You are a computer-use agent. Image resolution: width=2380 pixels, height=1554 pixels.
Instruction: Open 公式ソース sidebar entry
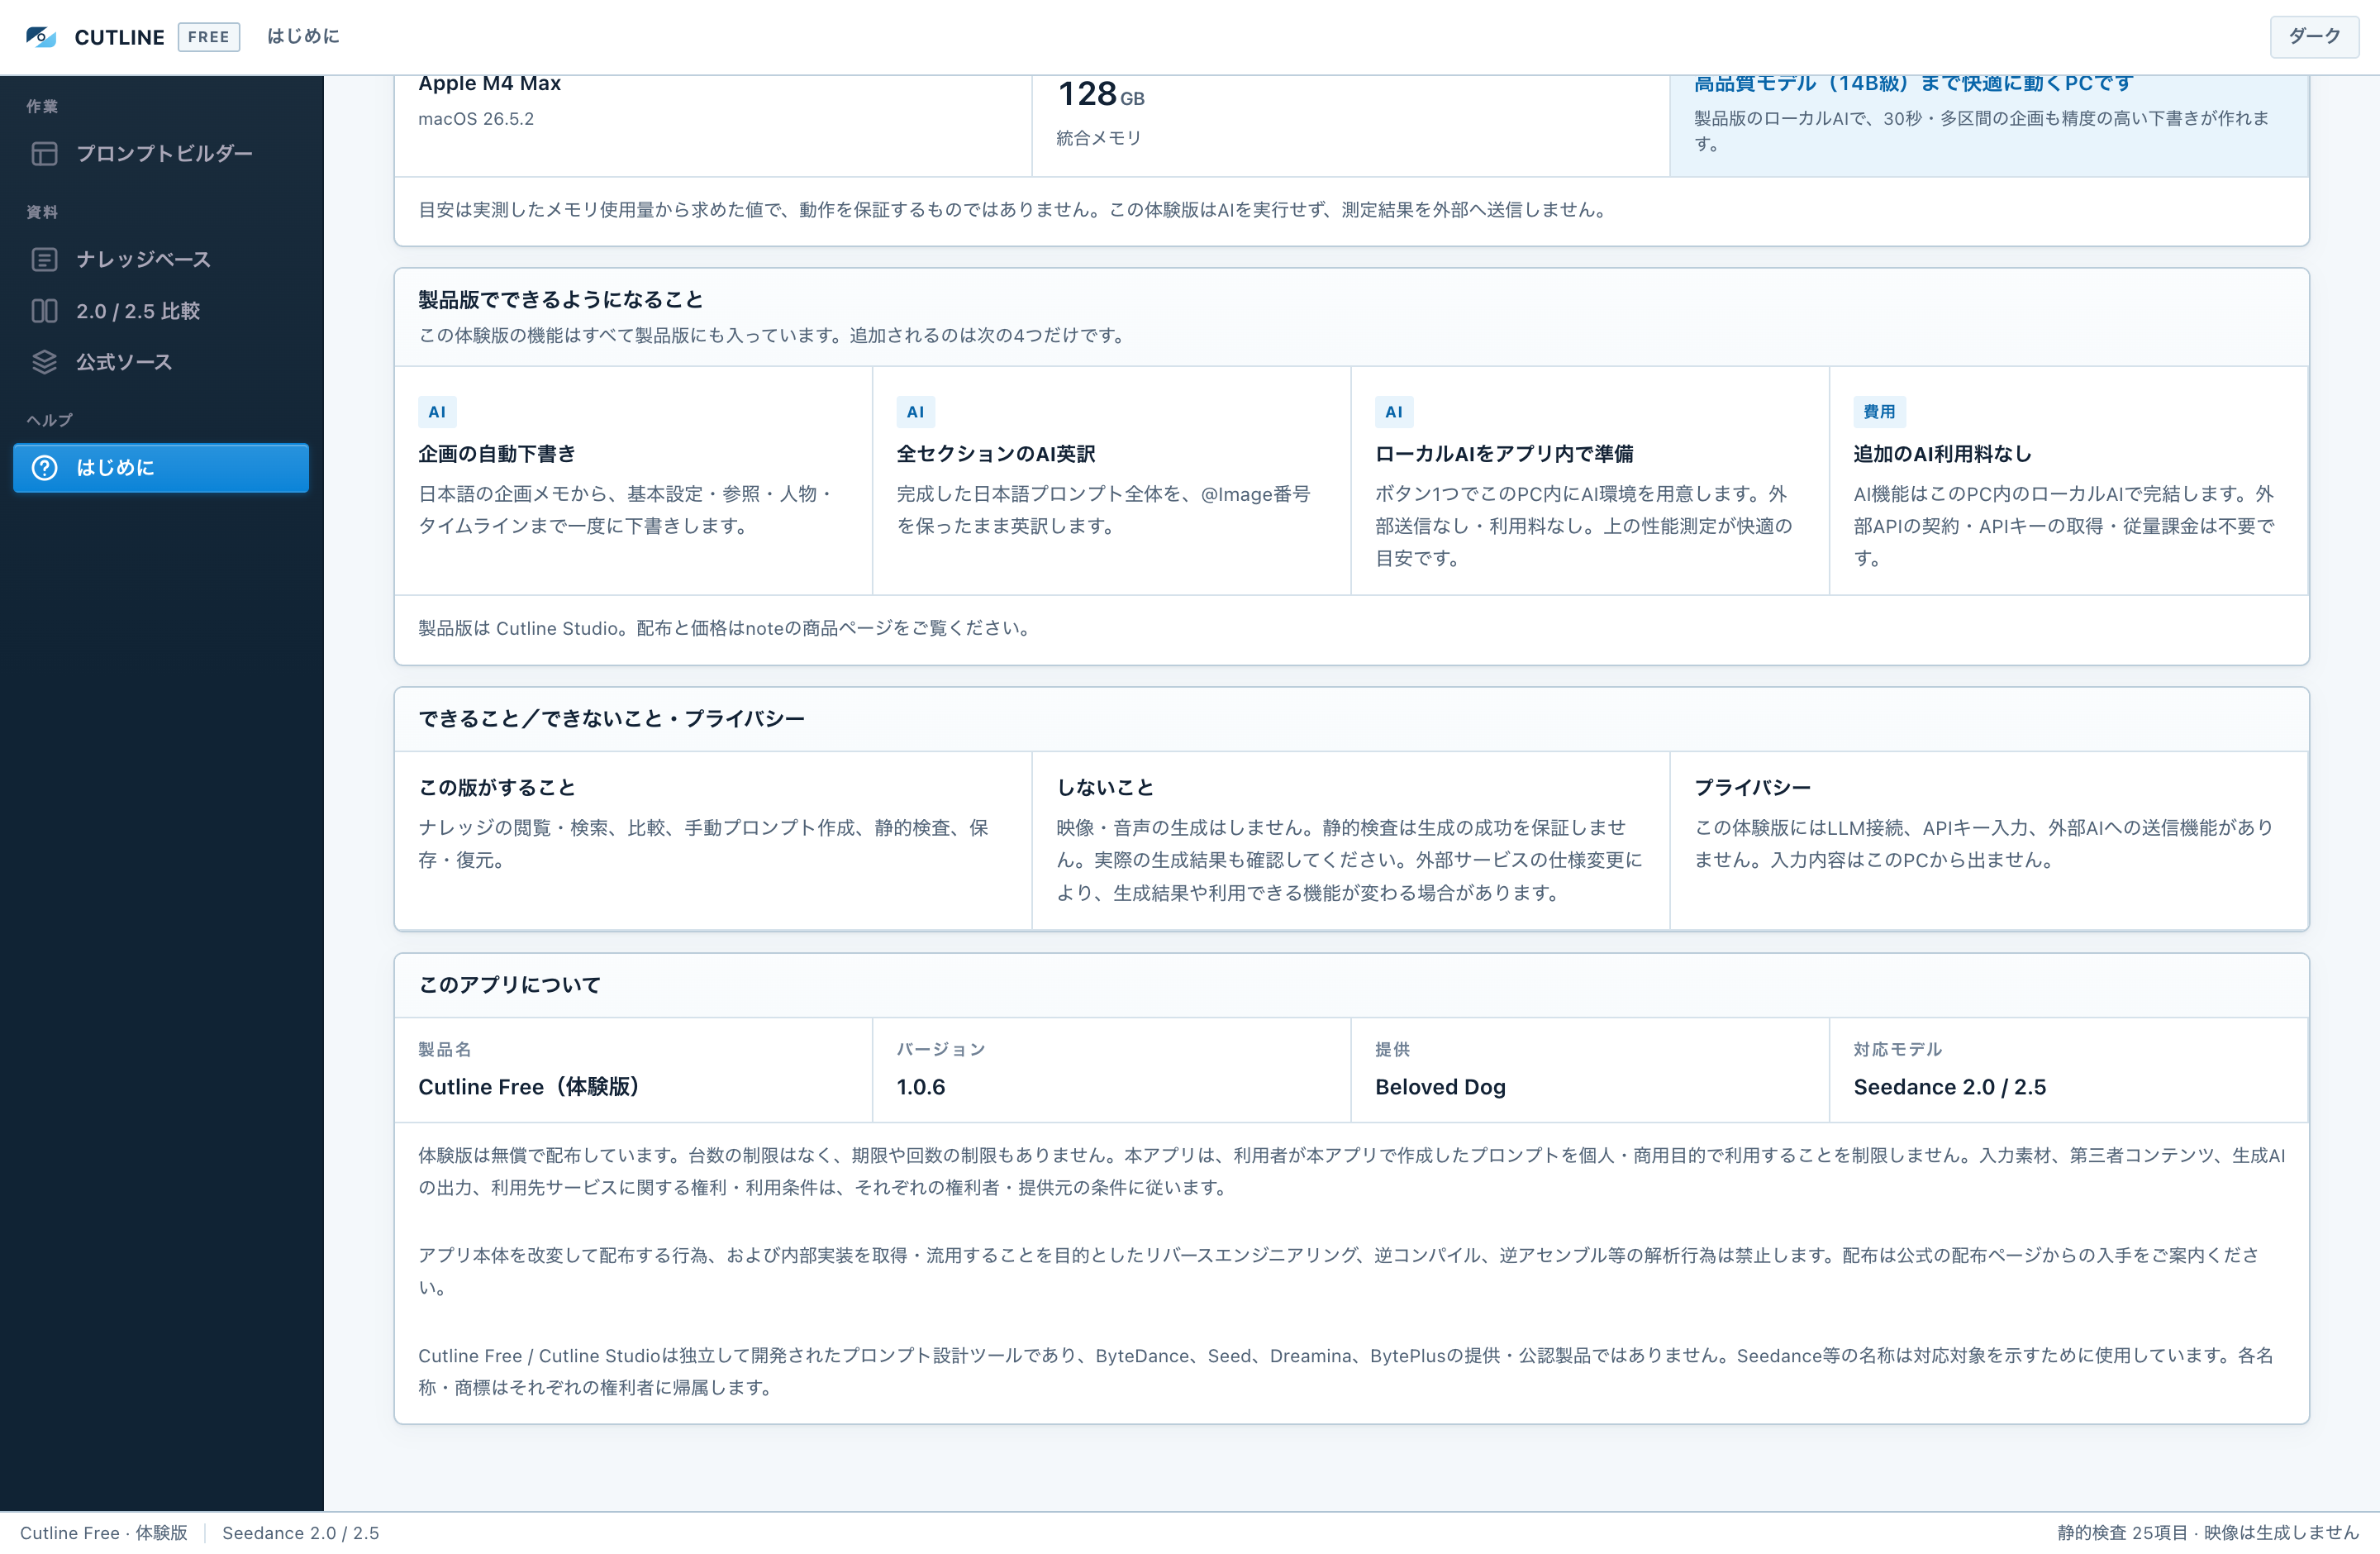tap(161, 362)
